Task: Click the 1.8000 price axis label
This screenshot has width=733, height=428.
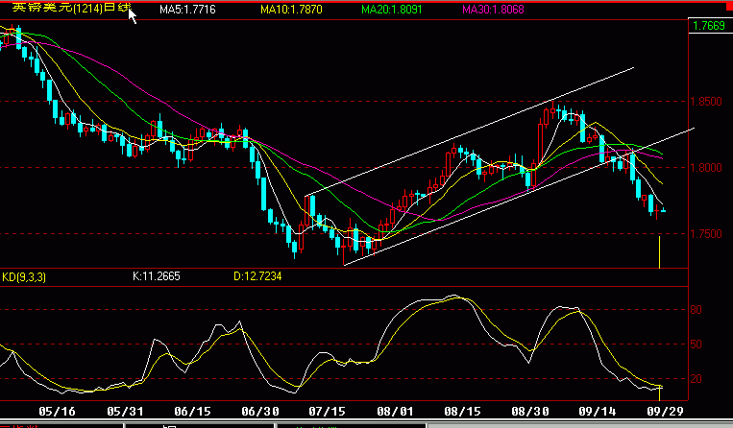Action: point(706,168)
